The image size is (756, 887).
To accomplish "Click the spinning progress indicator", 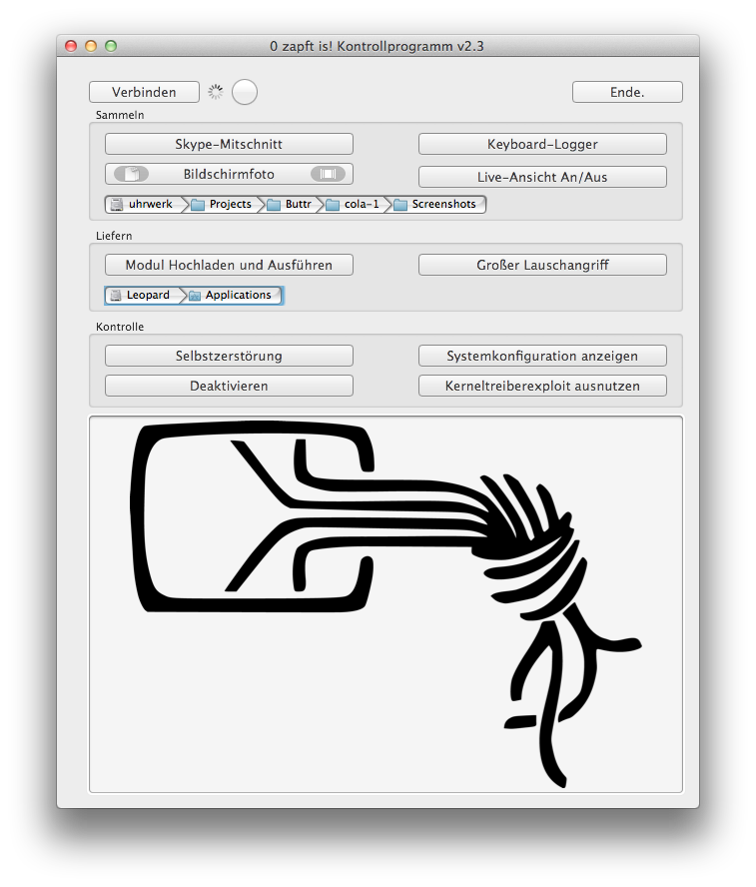I will click(216, 92).
